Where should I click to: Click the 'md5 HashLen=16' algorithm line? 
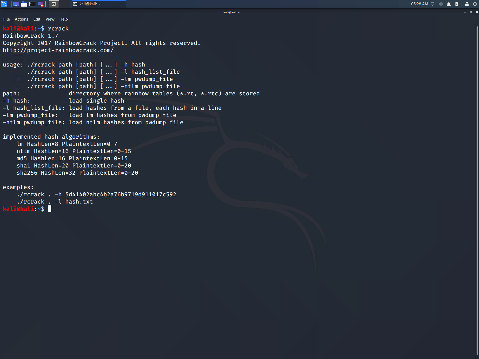click(x=72, y=158)
